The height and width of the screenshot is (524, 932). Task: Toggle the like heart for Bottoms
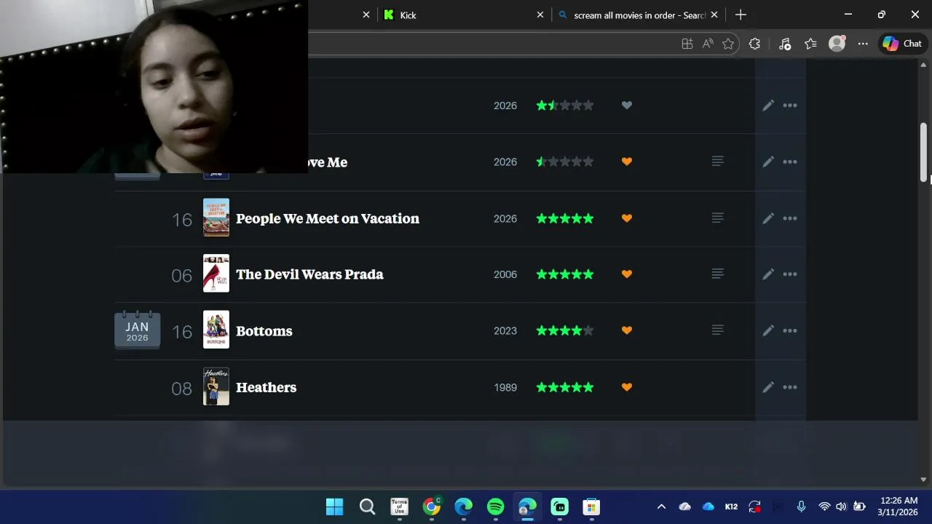click(627, 330)
